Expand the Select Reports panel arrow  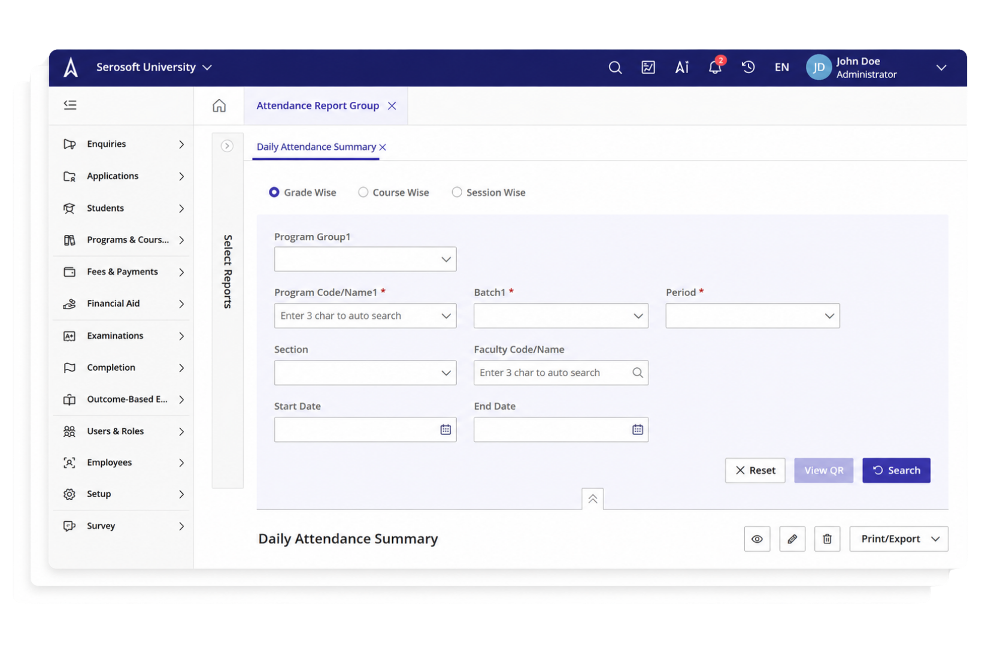coord(227,146)
